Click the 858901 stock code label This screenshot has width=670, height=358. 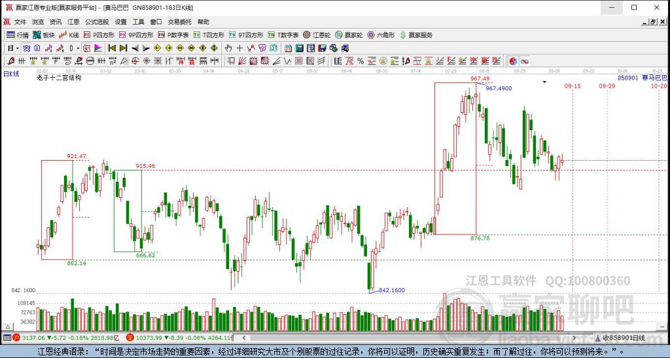[x=627, y=78]
